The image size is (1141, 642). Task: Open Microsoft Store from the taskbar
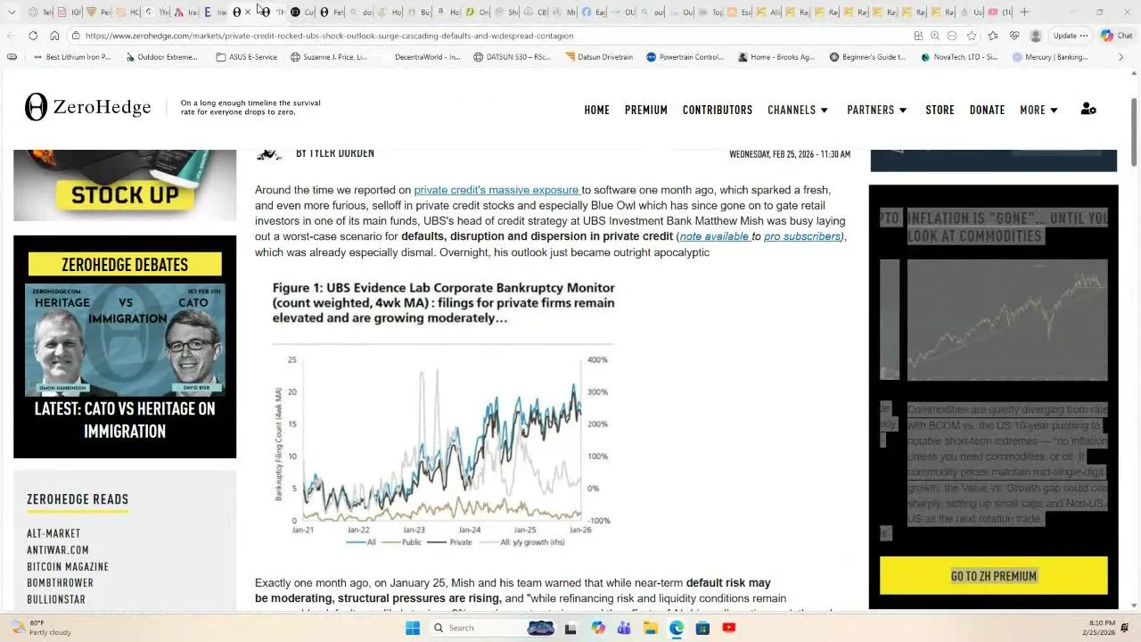[702, 628]
